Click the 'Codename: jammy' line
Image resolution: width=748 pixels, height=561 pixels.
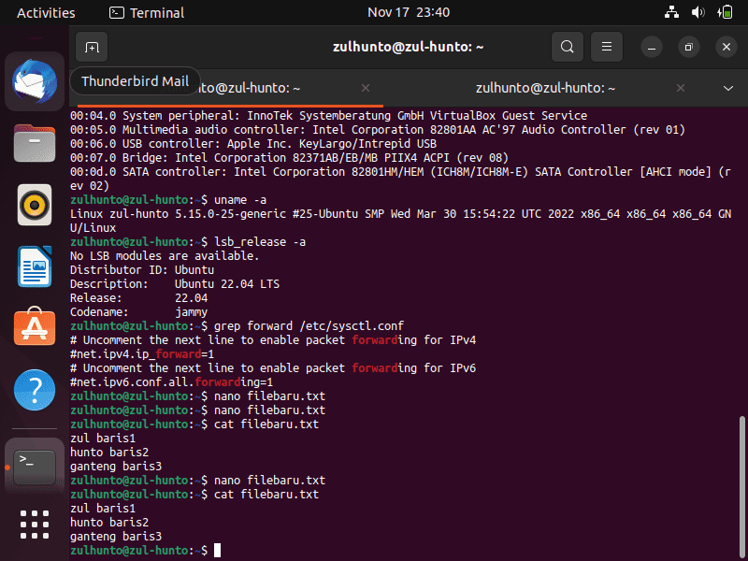[x=138, y=312]
